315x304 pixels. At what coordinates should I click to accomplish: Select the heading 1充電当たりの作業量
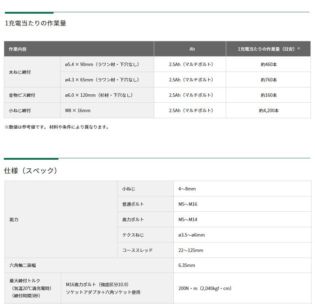[x=35, y=23]
